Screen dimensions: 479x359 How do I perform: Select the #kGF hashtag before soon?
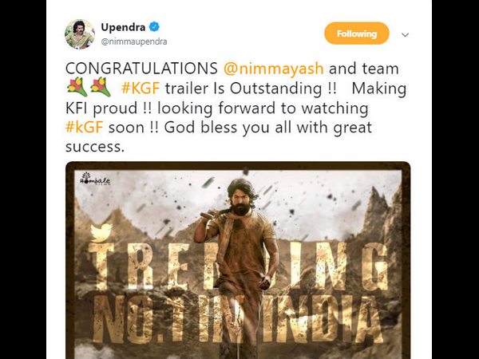(x=84, y=127)
